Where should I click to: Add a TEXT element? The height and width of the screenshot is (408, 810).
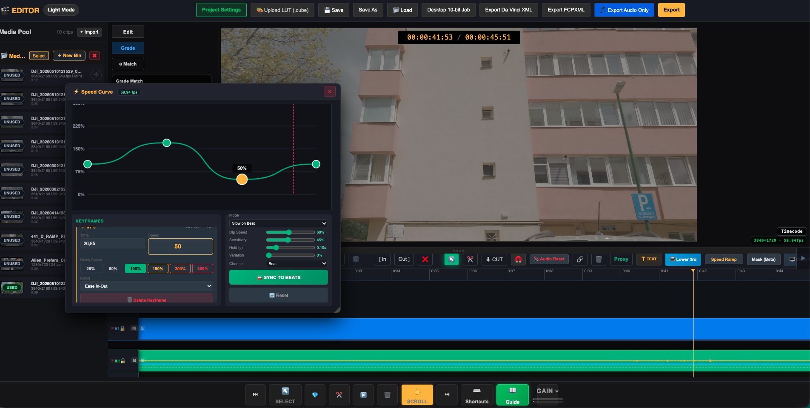click(649, 259)
